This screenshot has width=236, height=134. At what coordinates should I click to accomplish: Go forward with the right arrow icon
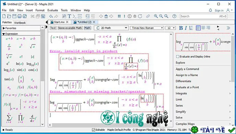[x=111, y=16]
